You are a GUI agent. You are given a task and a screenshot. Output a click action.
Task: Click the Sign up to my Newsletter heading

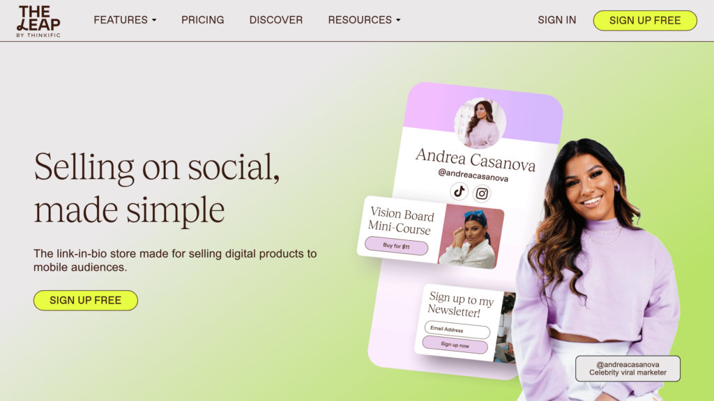(460, 305)
